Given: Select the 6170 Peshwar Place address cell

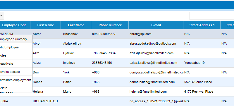Looking at the screenshot, I should [199, 92].
